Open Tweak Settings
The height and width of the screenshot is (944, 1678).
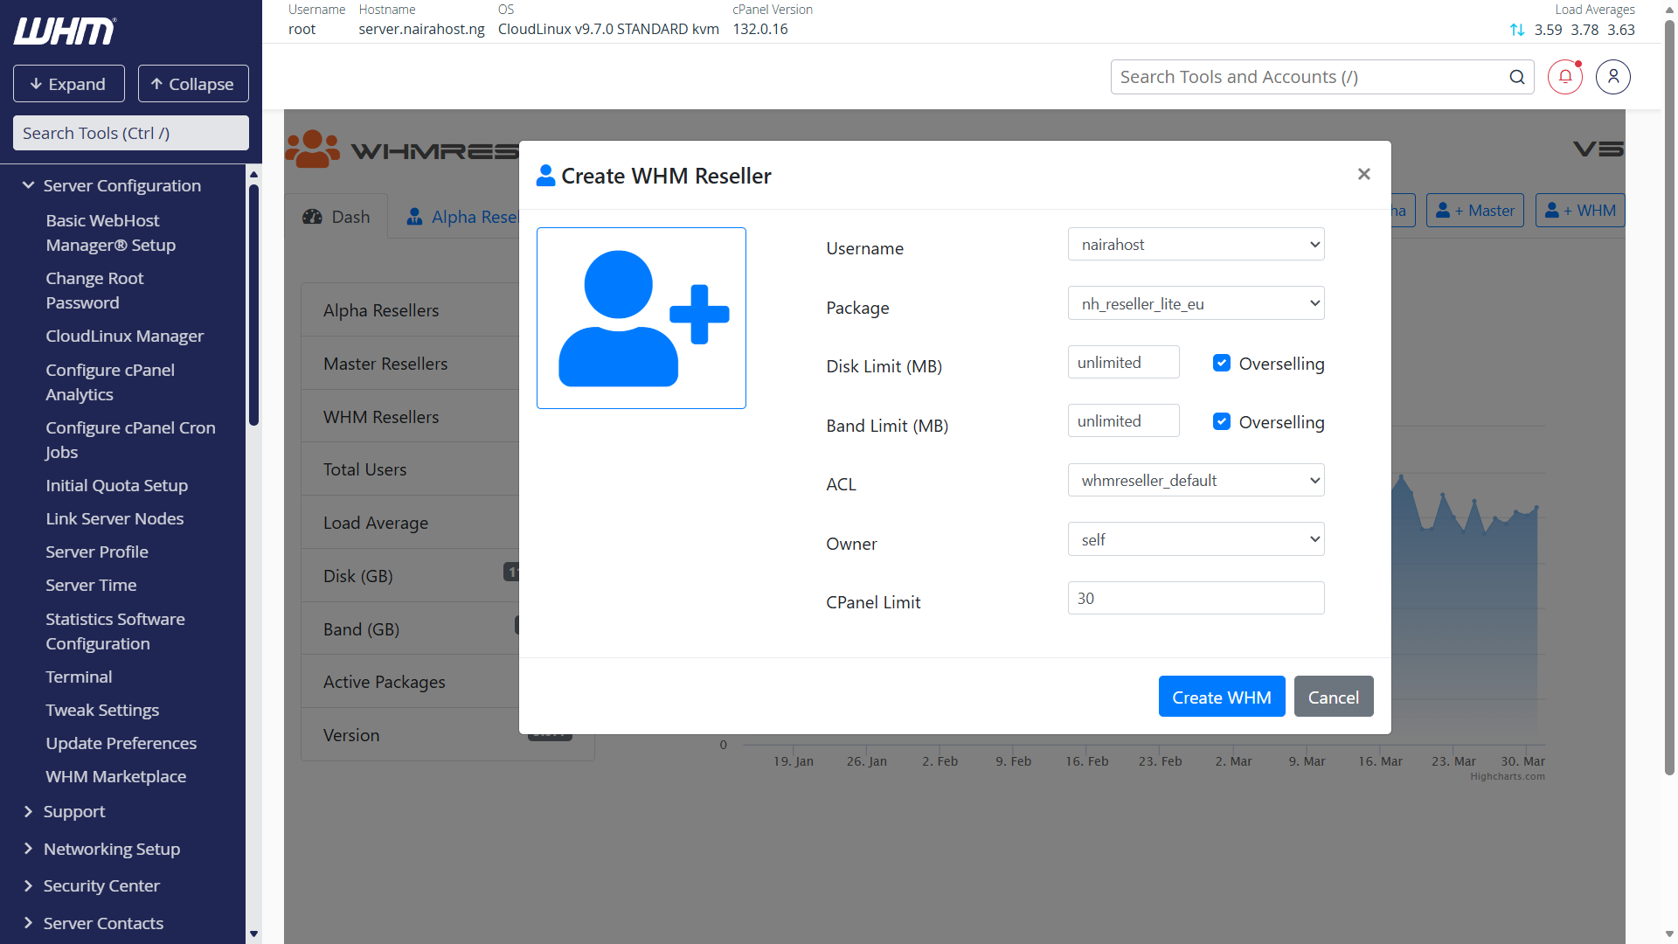[102, 710]
